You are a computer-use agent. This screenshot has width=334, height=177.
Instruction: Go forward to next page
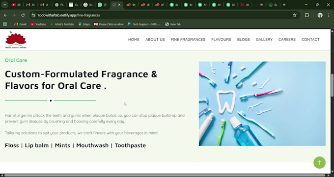click(x=14, y=15)
